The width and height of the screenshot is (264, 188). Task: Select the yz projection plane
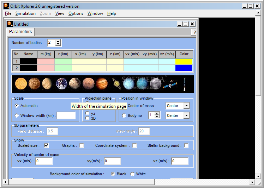pos(87,113)
